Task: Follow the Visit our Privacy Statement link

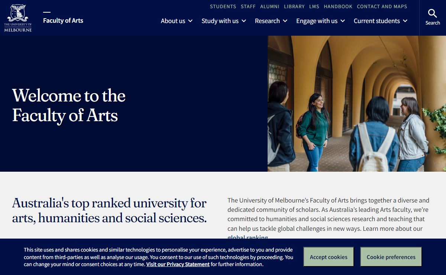Action: [x=178, y=264]
